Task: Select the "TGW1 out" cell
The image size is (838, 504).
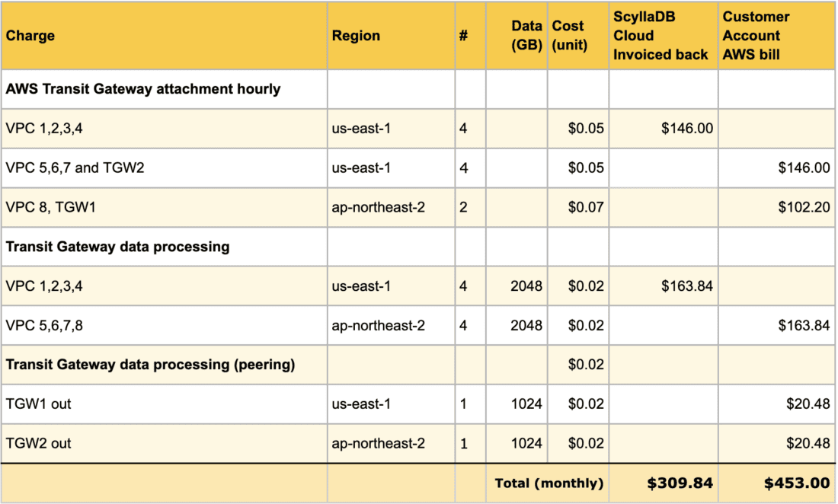Action: click(x=164, y=404)
